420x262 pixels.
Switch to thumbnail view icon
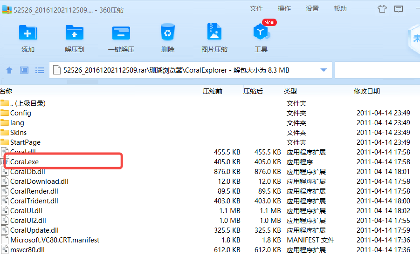point(24,70)
